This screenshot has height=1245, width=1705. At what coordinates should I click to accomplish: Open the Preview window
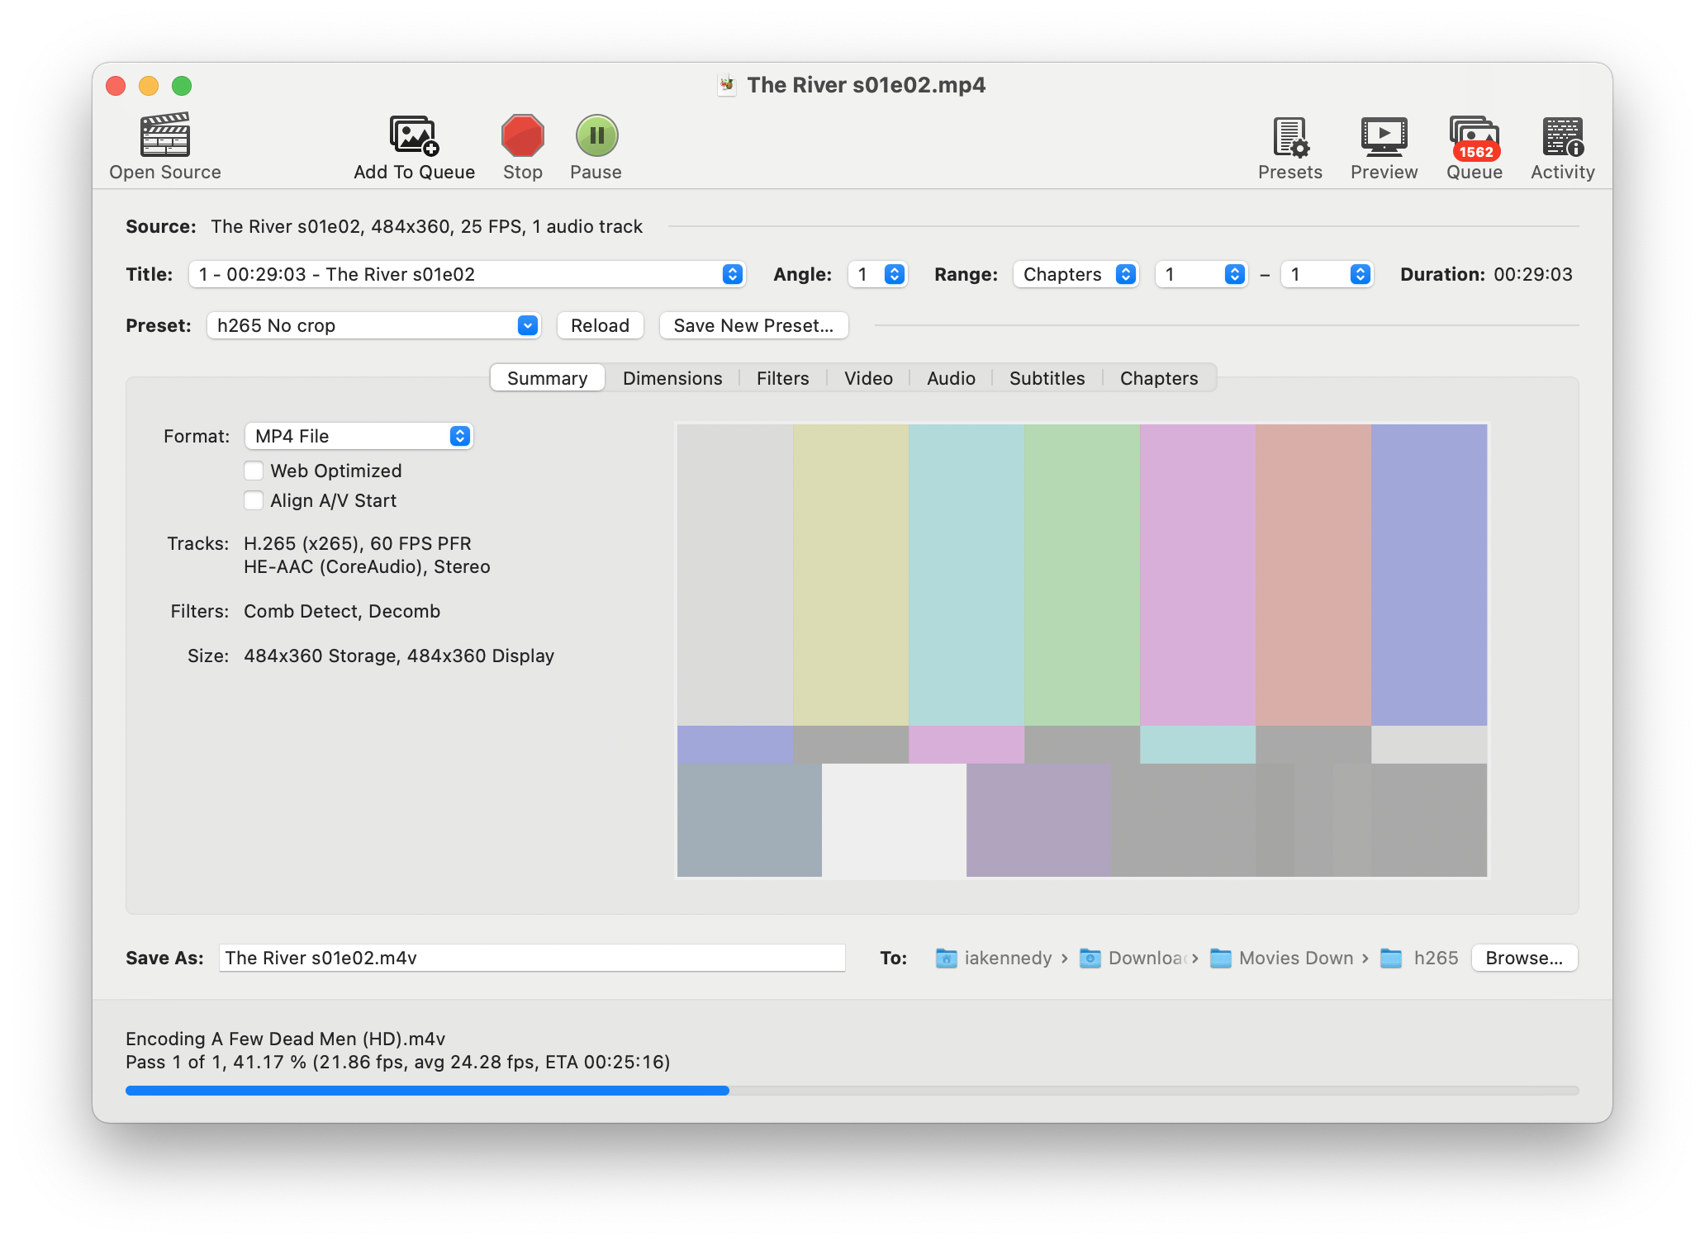(1383, 144)
